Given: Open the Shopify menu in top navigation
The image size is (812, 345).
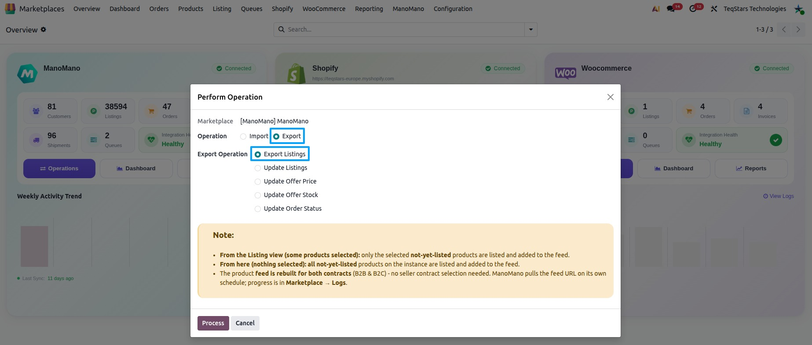Looking at the screenshot, I should 282,9.
